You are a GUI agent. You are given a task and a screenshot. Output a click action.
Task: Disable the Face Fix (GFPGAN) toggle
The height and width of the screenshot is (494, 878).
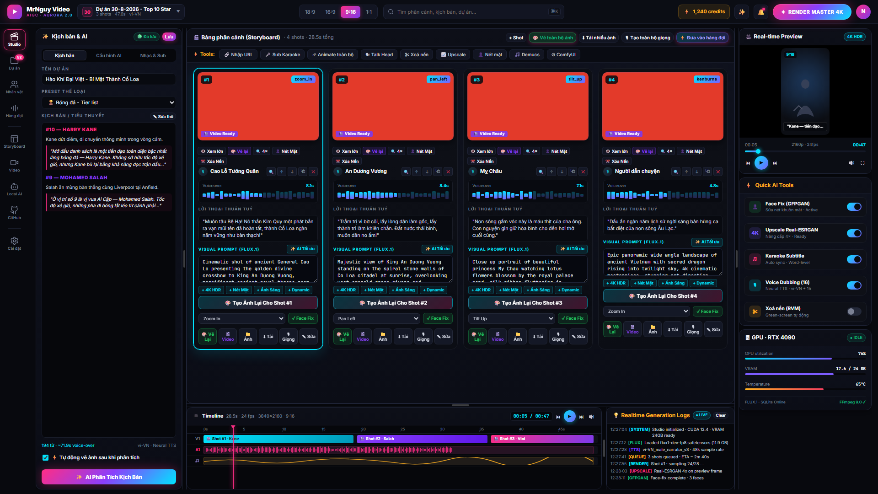click(x=854, y=207)
